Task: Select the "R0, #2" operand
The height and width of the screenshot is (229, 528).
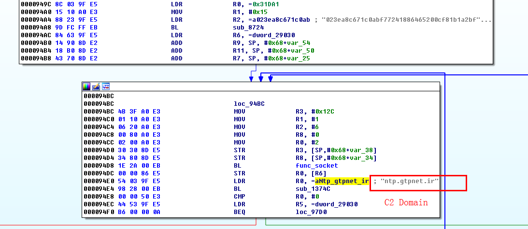Action: coord(307,143)
